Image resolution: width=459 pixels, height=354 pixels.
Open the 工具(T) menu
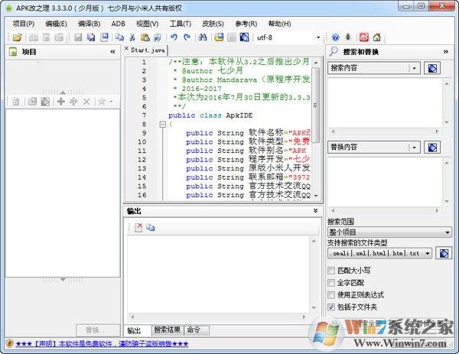[x=181, y=24]
